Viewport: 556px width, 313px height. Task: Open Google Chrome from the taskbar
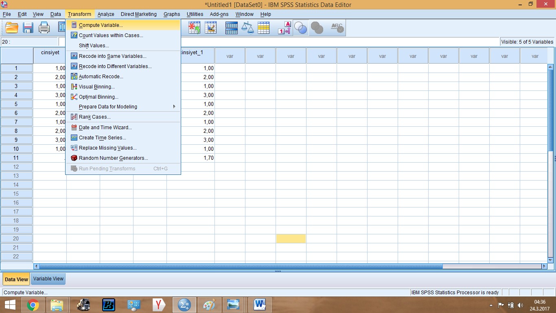(33, 304)
